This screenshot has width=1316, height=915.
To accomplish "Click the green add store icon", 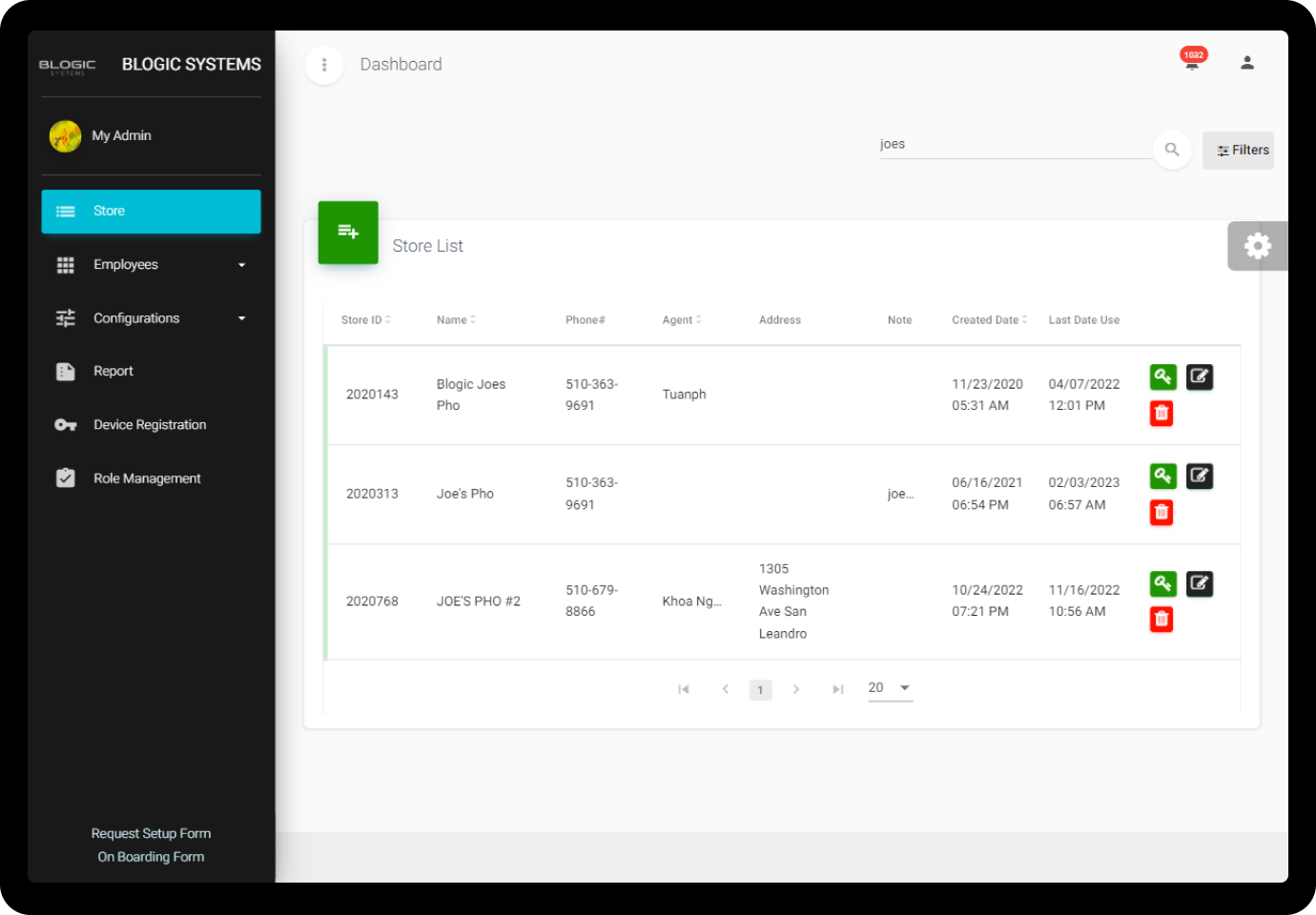I will point(348,232).
